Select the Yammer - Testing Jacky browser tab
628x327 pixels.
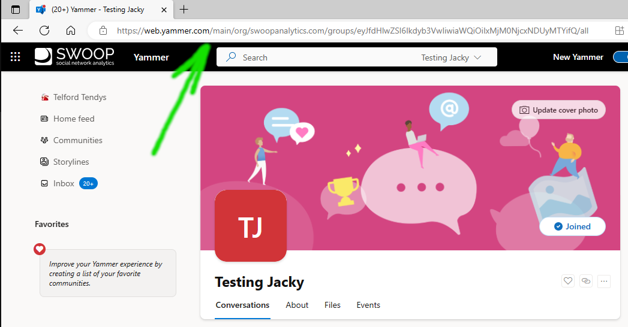pyautogui.click(x=101, y=10)
